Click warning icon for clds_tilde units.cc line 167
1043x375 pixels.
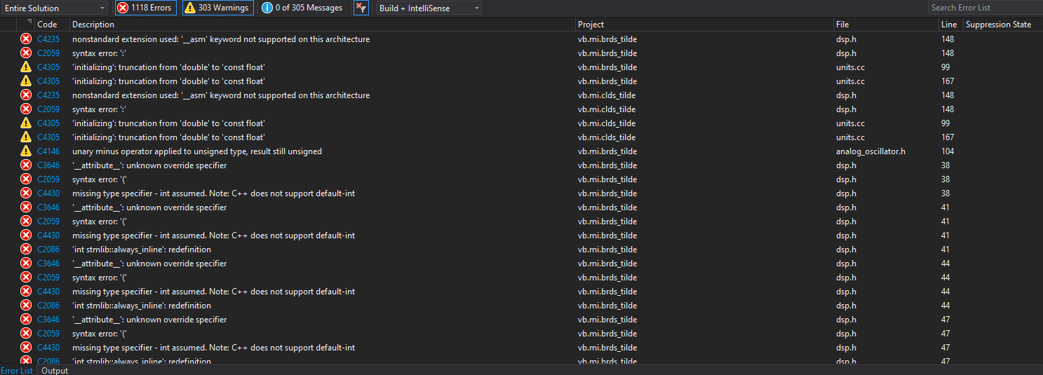(26, 137)
